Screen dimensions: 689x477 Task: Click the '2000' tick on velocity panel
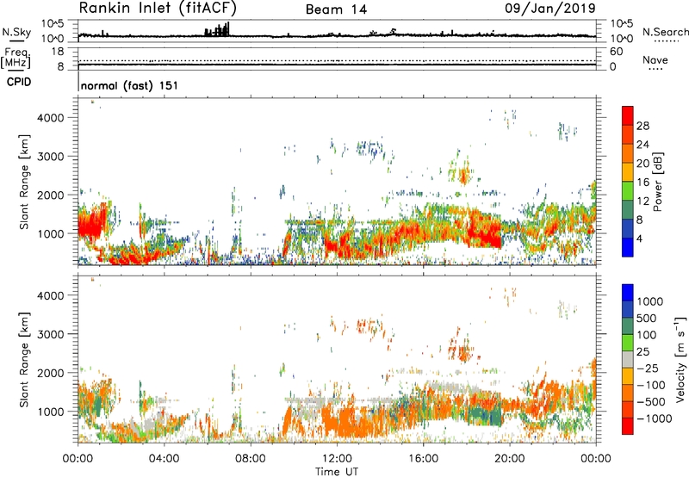[x=51, y=373]
